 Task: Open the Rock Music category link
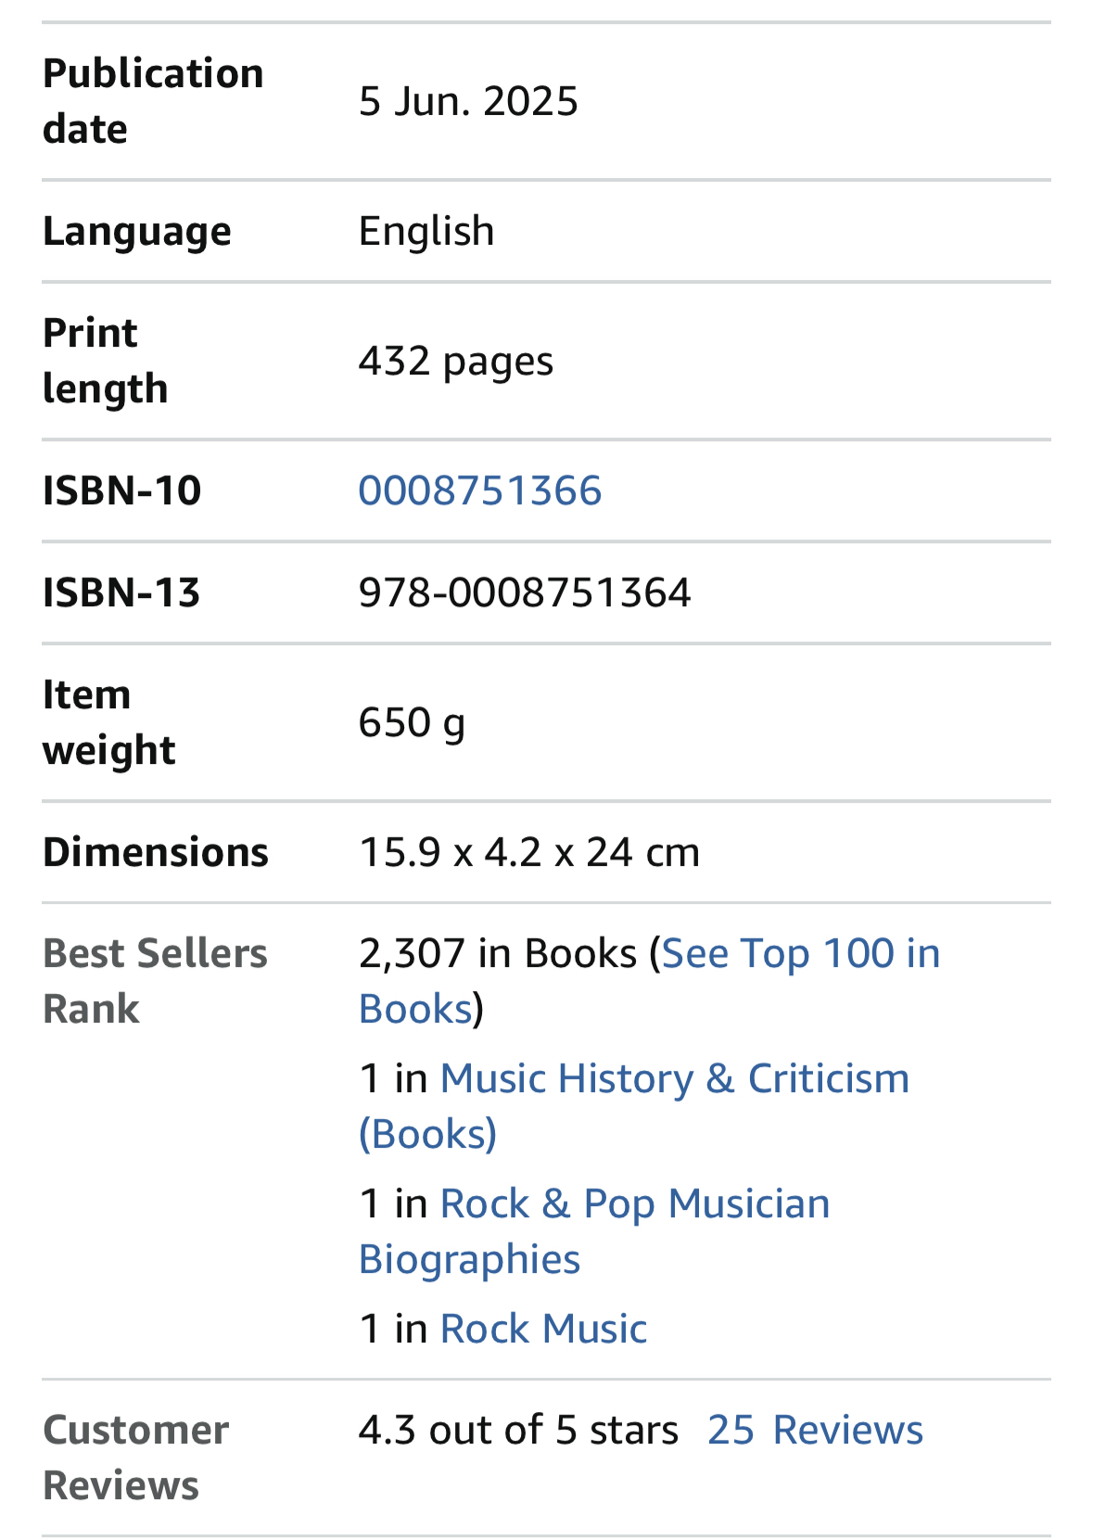pos(543,1330)
